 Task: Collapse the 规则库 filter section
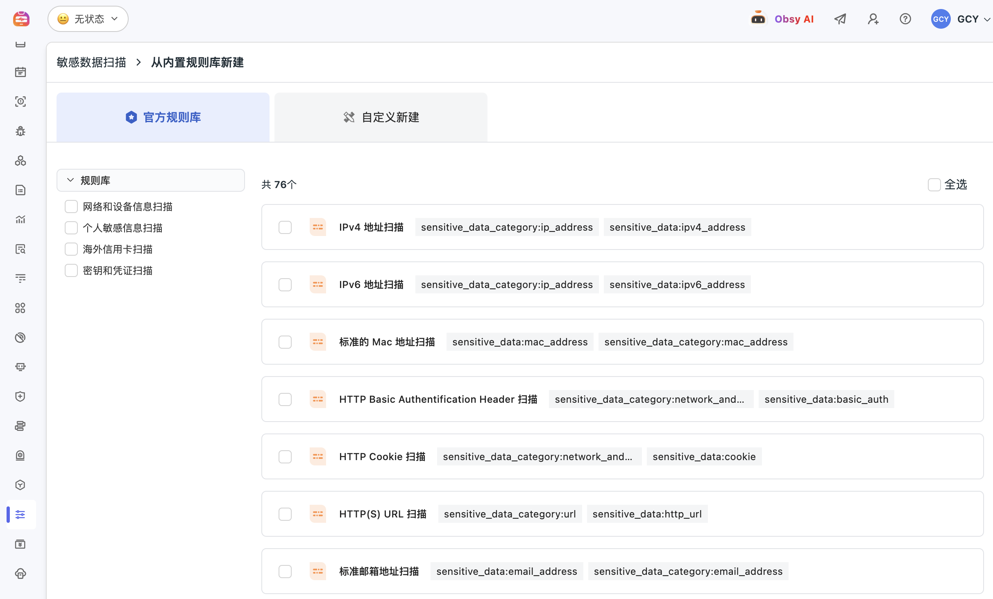(x=151, y=180)
